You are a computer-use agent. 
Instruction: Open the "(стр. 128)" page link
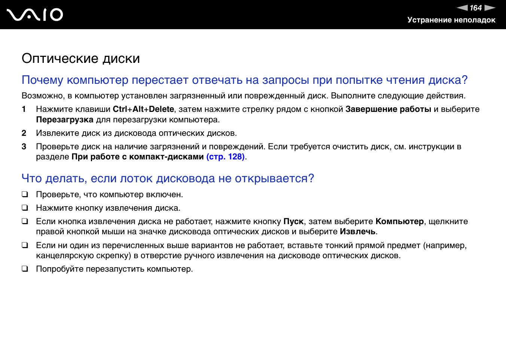tap(225, 157)
